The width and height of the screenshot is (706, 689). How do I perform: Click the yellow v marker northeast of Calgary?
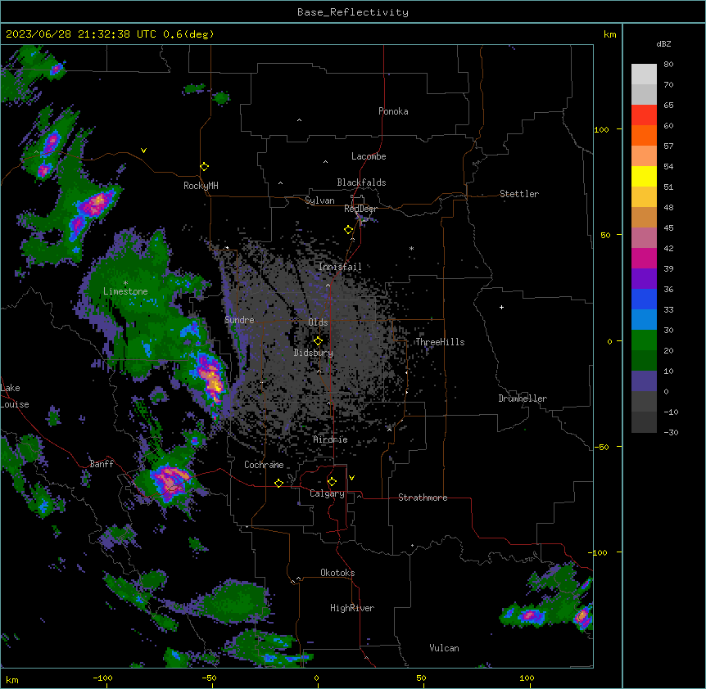(351, 478)
